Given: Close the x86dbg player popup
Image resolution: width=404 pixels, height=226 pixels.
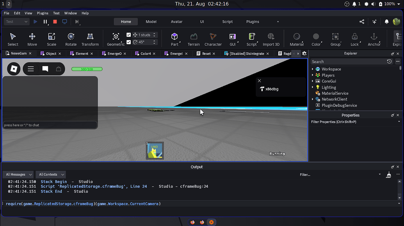Looking at the screenshot, I should coord(259,81).
